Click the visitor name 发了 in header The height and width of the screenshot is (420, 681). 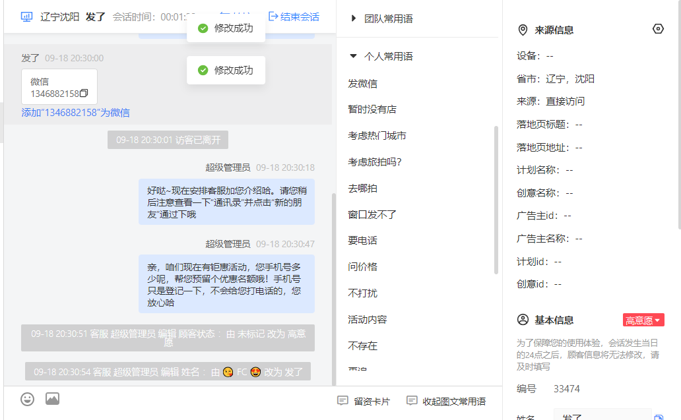click(x=96, y=17)
